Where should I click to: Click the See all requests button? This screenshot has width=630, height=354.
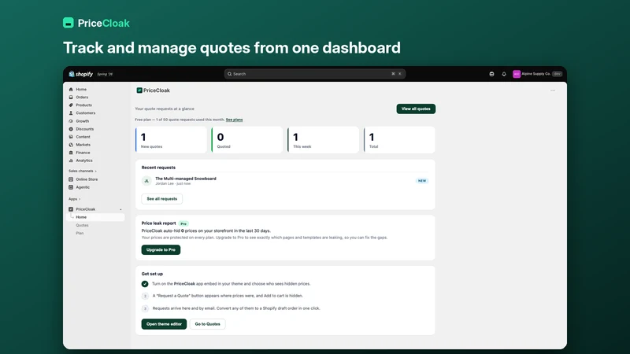click(162, 199)
